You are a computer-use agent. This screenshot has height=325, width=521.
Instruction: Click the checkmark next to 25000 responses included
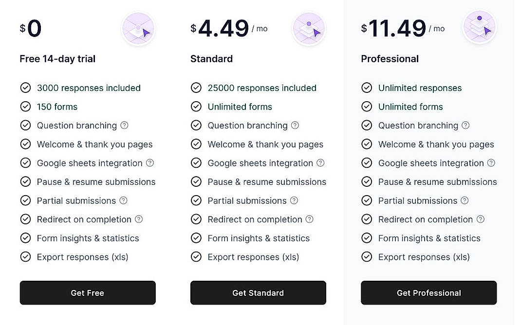196,88
